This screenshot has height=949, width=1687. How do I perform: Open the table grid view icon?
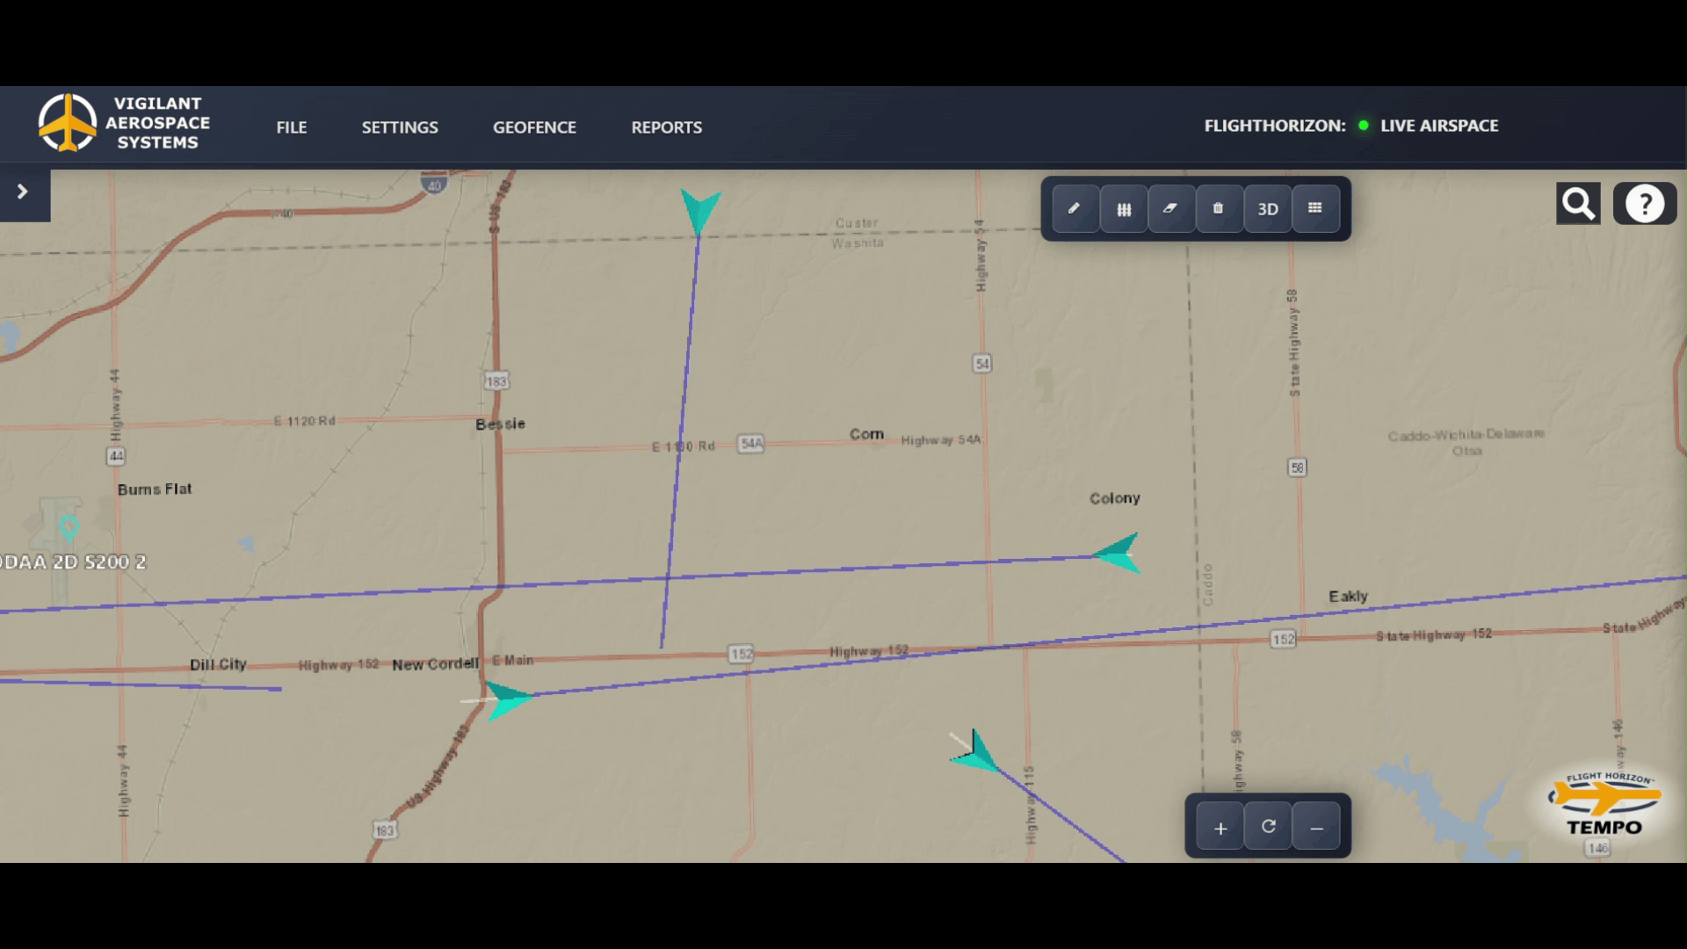(1314, 209)
